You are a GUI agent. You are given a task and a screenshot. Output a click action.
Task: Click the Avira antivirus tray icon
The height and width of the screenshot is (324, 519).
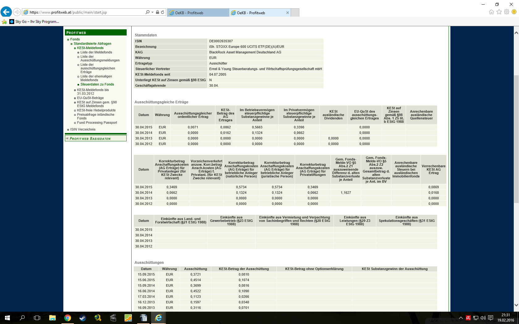point(468,318)
